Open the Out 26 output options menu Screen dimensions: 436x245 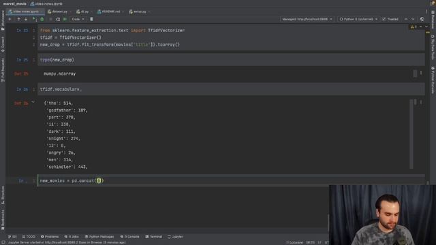421,103
